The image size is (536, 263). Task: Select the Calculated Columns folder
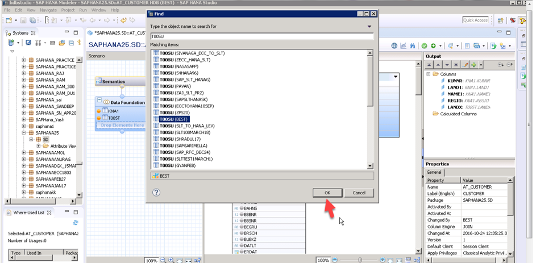(455, 114)
